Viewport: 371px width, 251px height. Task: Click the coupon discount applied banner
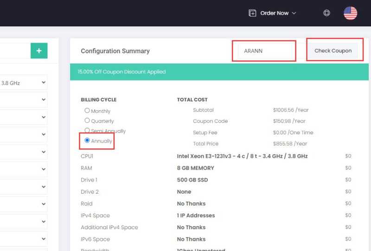point(219,72)
